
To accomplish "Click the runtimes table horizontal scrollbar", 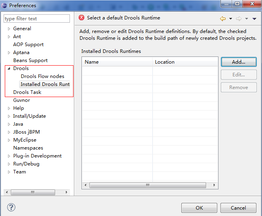I will (147, 185).
